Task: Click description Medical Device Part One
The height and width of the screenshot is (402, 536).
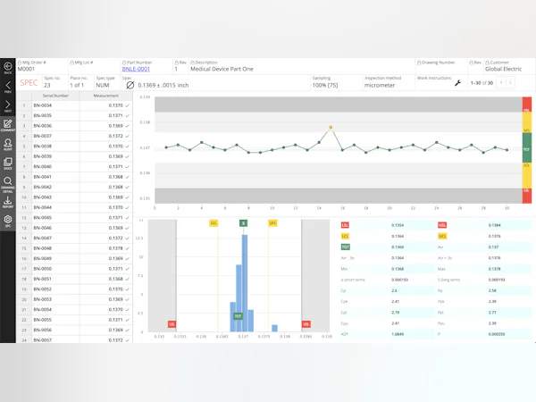Action: click(222, 69)
